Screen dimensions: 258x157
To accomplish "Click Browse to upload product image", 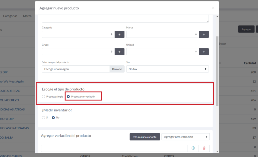I will coord(117,69).
